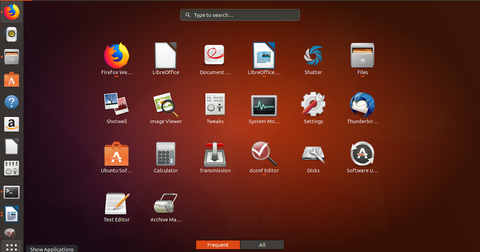Launch Firefox from the dock
The width and height of the screenshot is (480, 252).
12,12
